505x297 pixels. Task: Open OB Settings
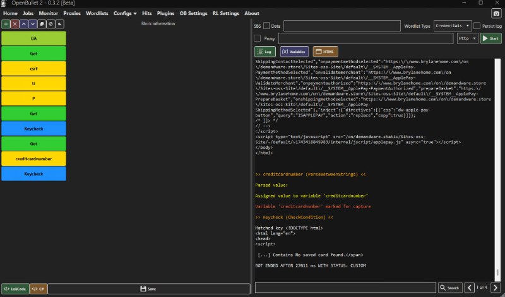[x=193, y=13]
